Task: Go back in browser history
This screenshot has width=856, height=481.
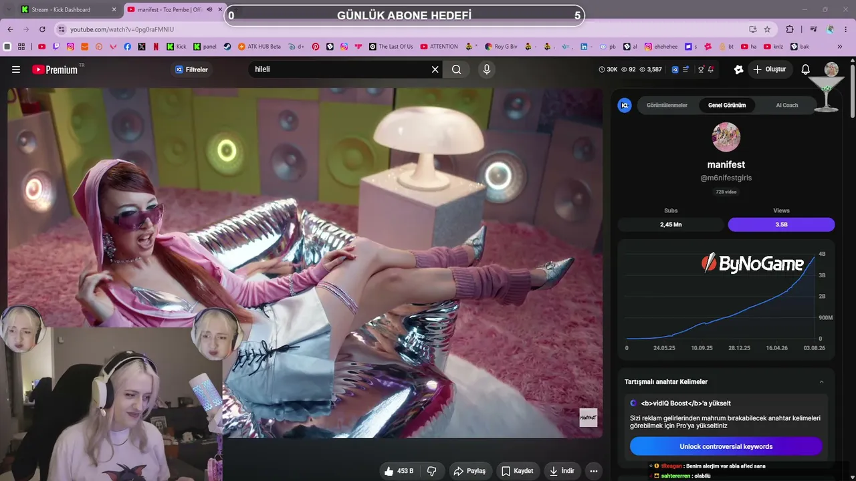Action: click(x=10, y=29)
